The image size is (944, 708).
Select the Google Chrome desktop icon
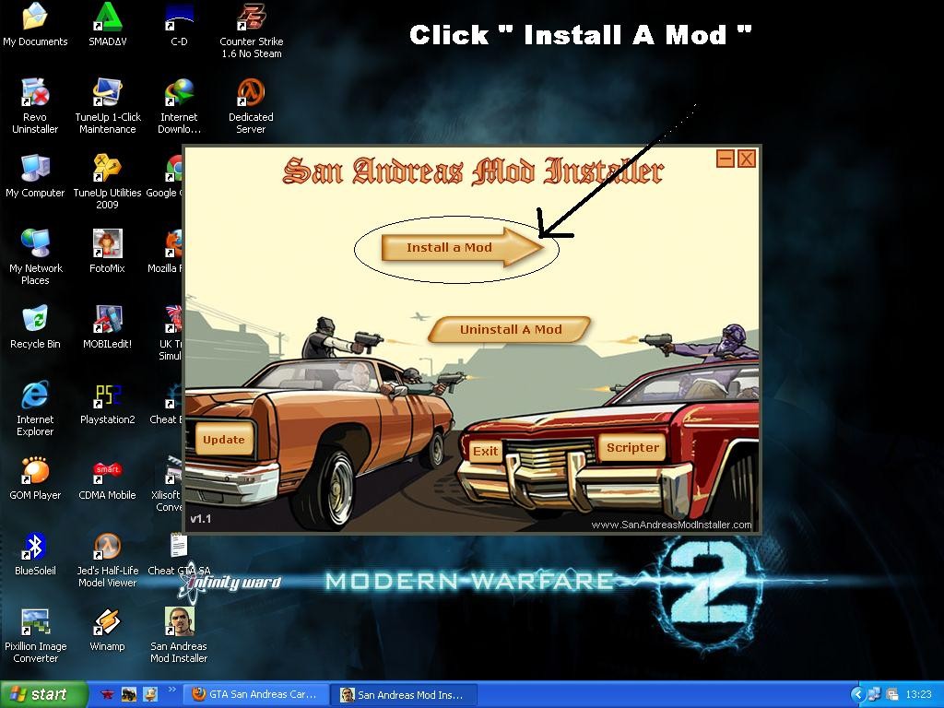click(165, 176)
